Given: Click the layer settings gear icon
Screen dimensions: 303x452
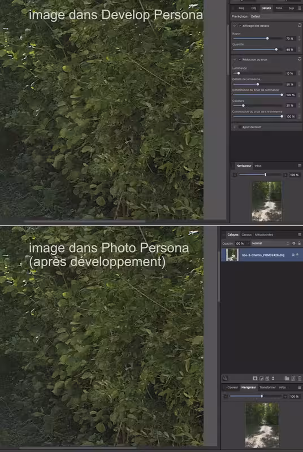Looking at the screenshot, I should (294, 244).
